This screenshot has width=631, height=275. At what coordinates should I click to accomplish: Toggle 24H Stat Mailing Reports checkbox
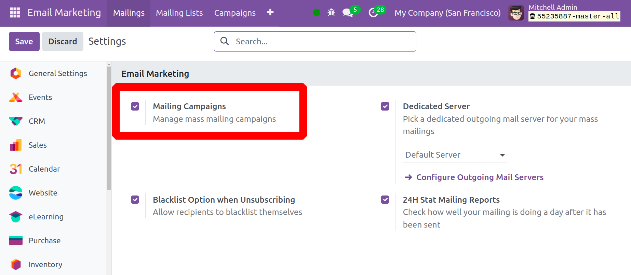click(x=385, y=200)
